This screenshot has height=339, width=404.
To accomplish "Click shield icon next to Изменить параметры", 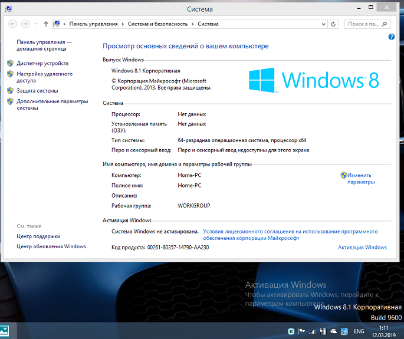I will point(343,175).
